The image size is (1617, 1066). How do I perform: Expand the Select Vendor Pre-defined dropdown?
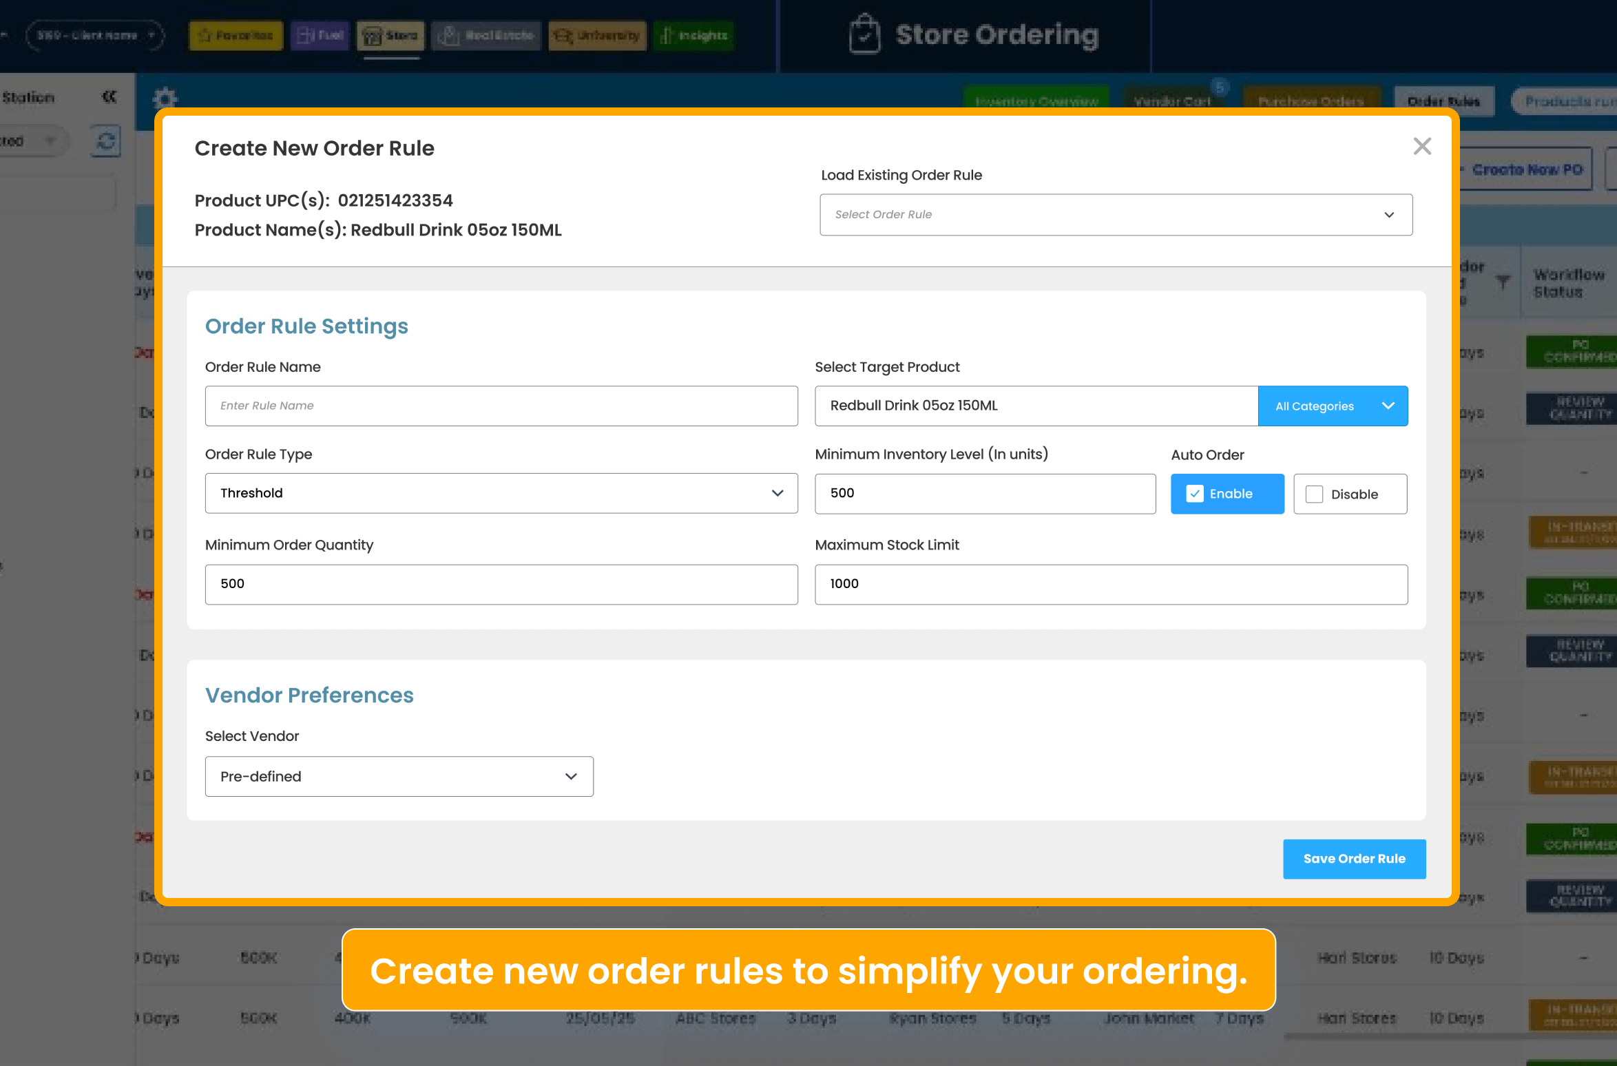[x=399, y=777]
